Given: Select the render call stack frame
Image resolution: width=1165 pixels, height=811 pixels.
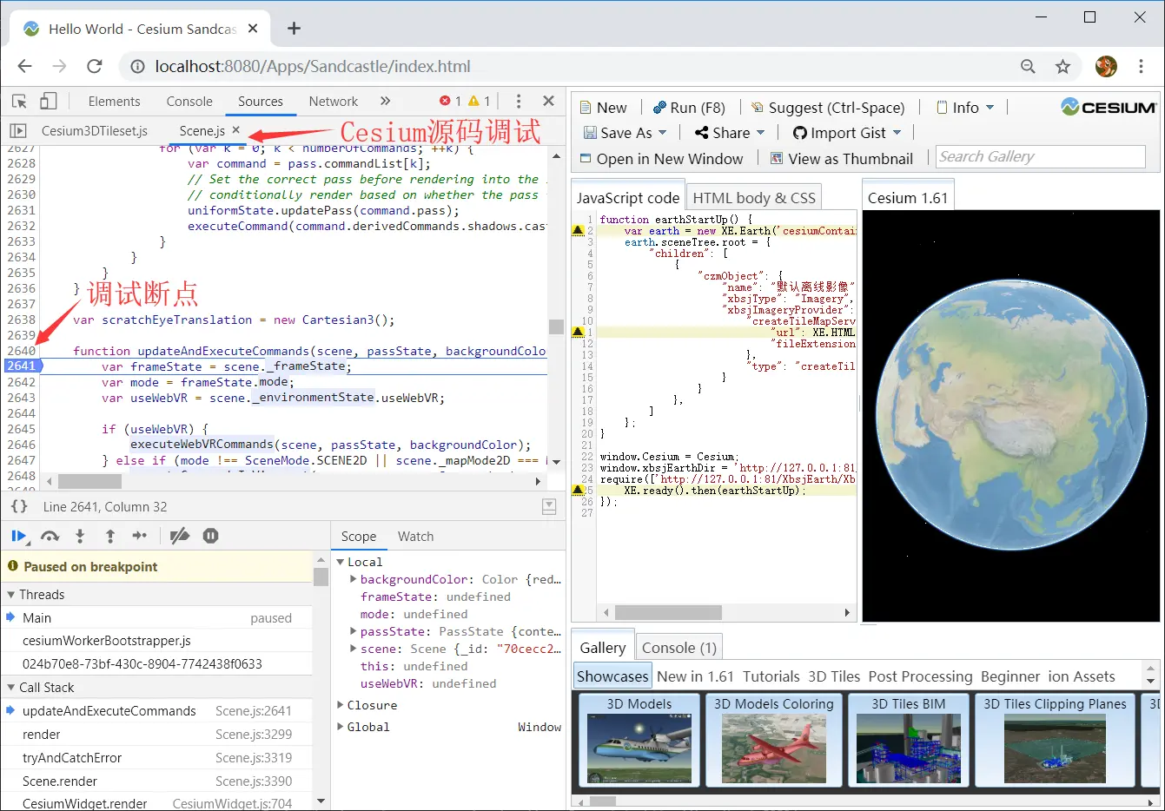Looking at the screenshot, I should (x=156, y=734).
